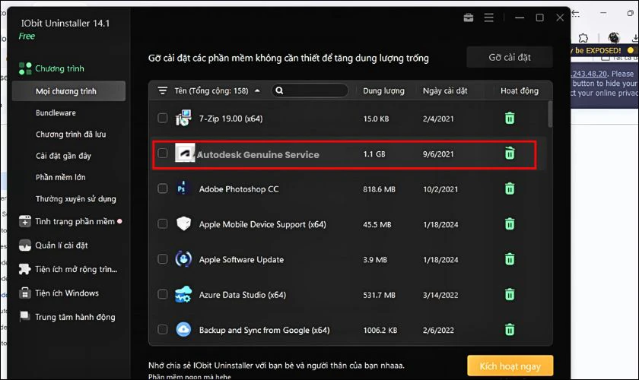Tick the checkbox for Backup and Sync from Google

click(x=162, y=330)
